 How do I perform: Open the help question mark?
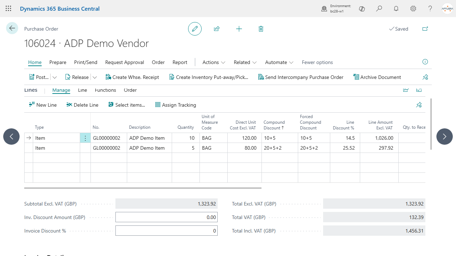(430, 9)
